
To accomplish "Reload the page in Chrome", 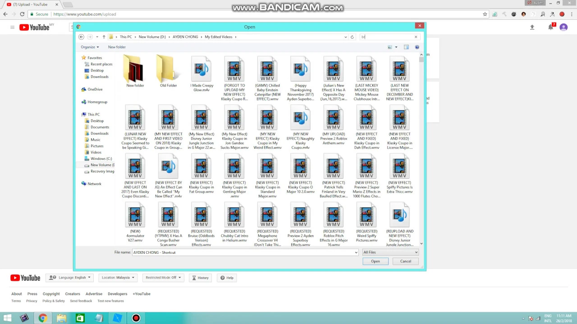I will point(22,14).
